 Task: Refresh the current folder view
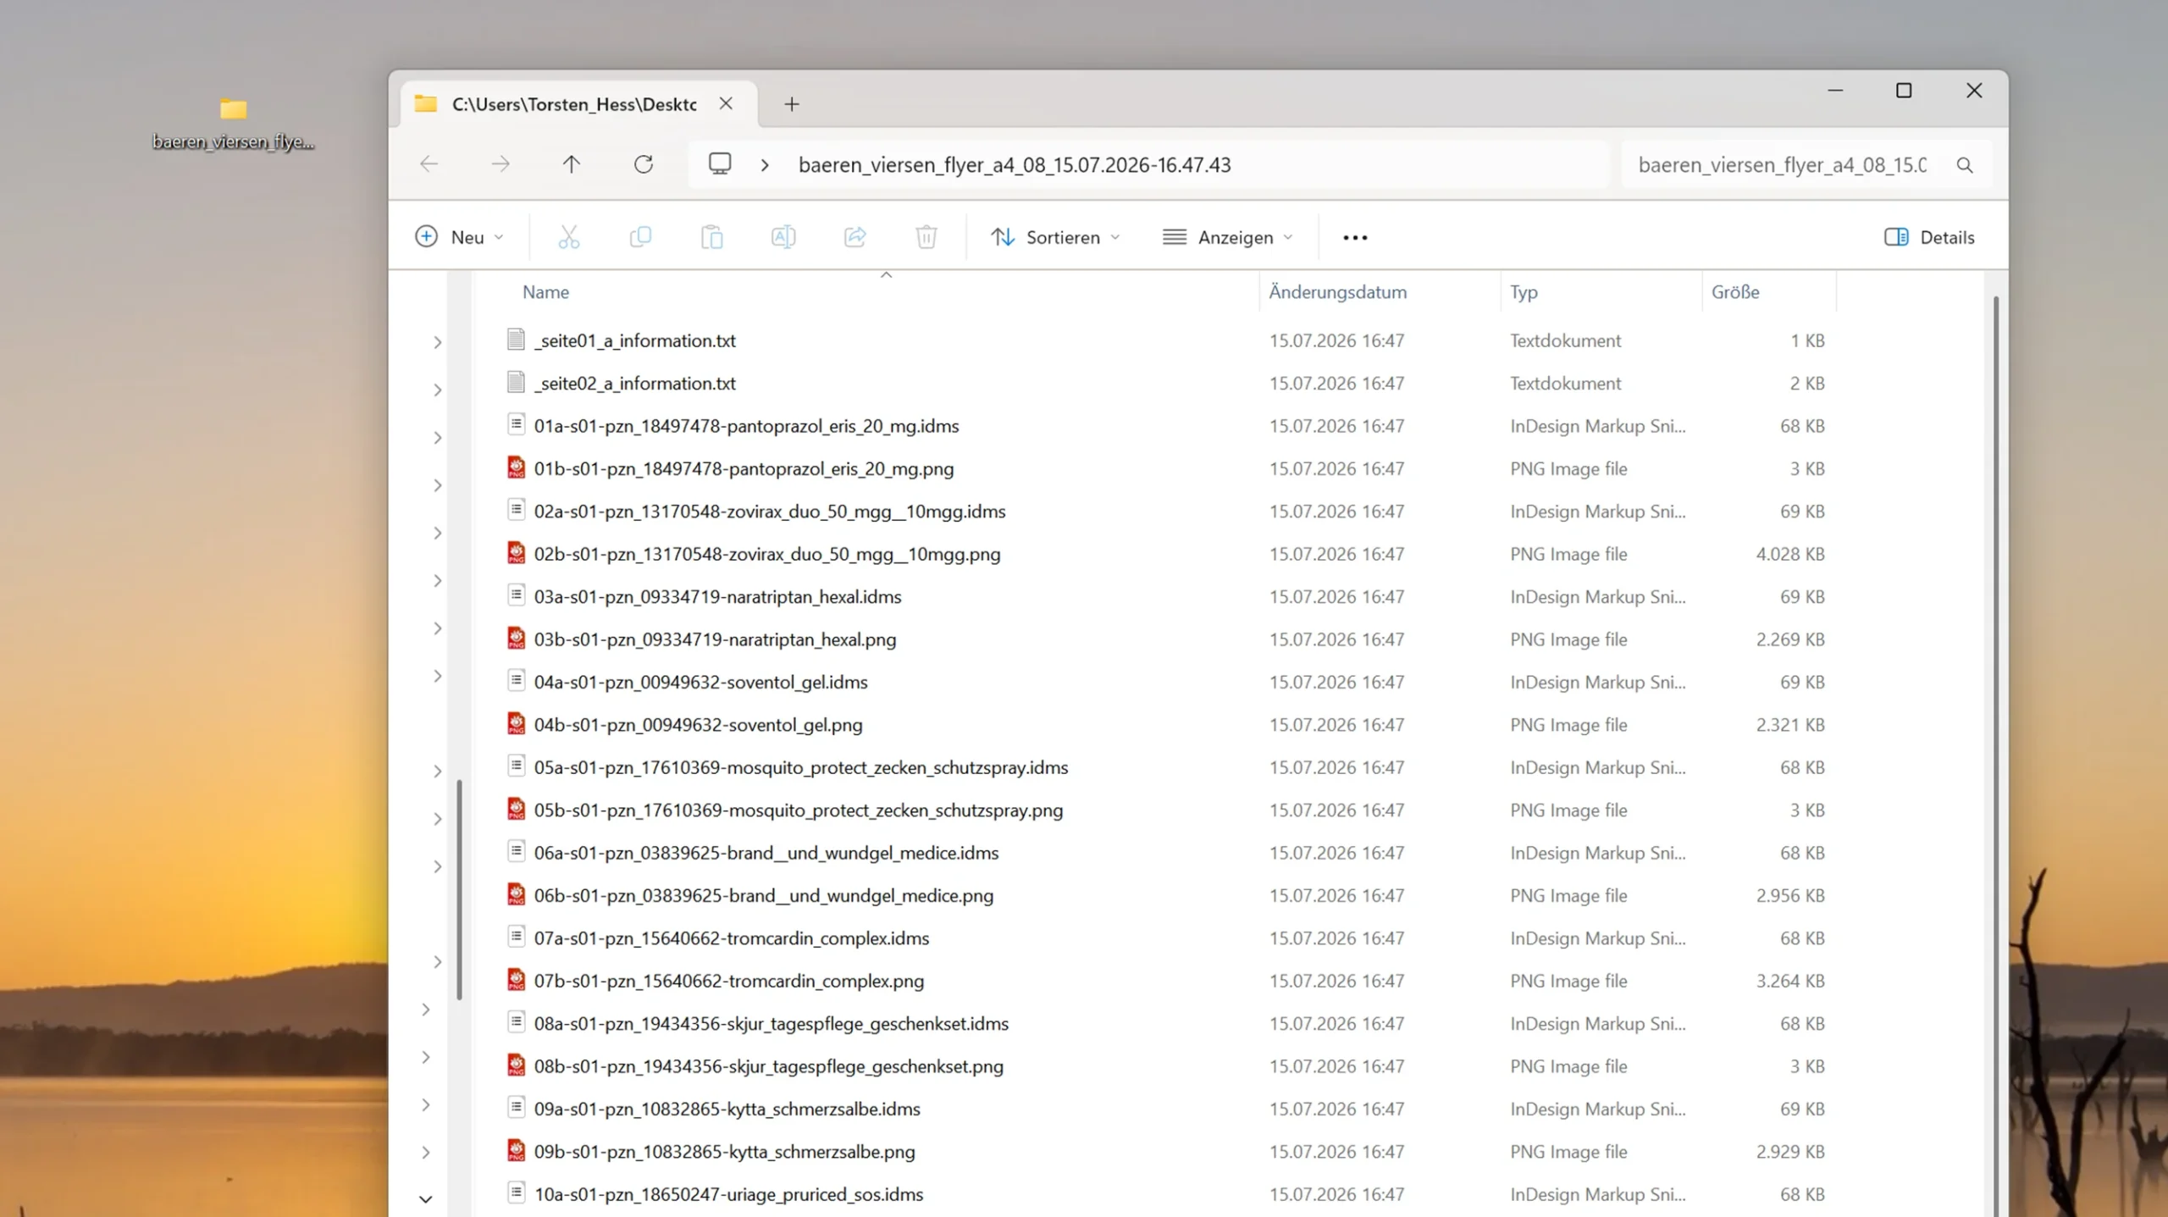coord(644,164)
